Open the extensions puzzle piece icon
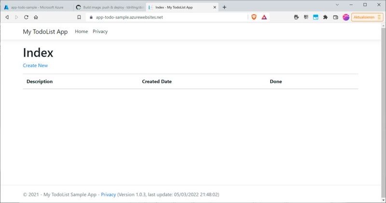 tap(325, 17)
